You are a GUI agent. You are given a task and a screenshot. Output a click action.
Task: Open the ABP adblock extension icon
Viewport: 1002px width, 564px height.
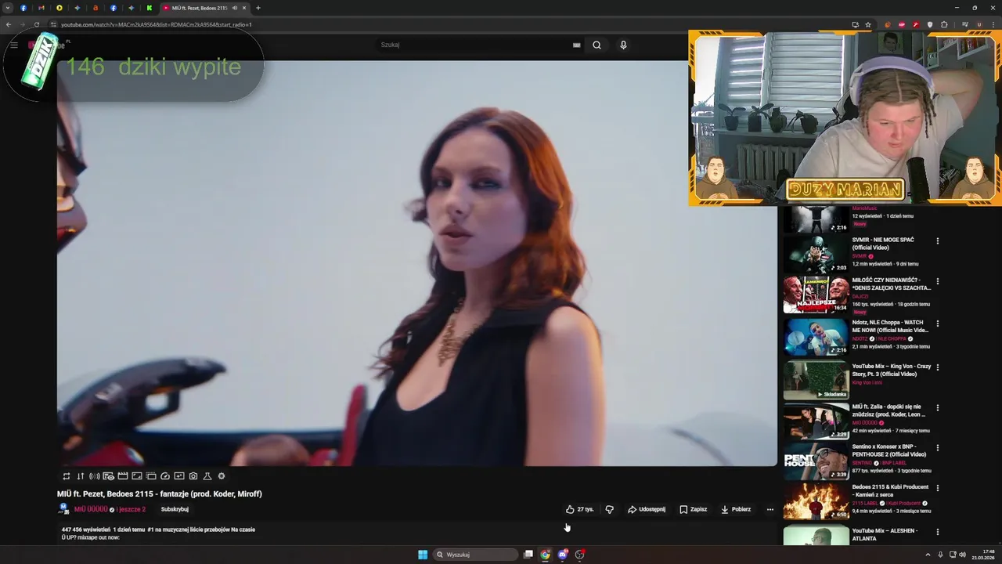pos(902,24)
